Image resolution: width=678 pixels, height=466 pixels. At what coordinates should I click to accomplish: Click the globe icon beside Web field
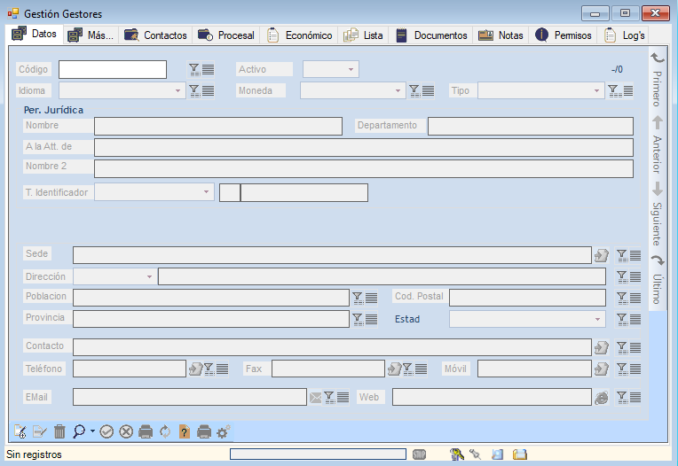point(602,398)
